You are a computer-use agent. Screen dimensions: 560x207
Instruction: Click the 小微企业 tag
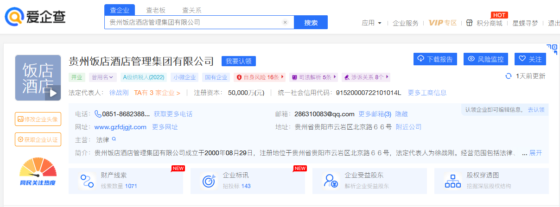coord(184,77)
